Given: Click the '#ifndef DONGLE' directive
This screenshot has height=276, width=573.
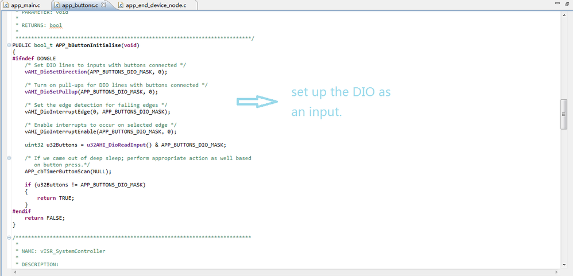Looking at the screenshot, I should tap(34, 59).
